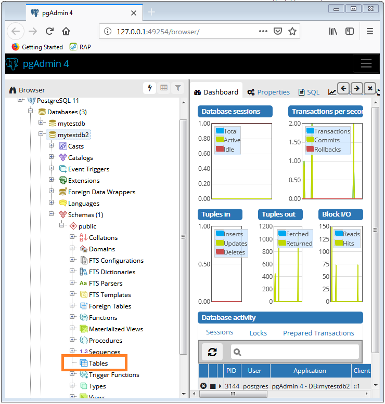Refresh the Database activity sessions
Image resolution: width=385 pixels, height=404 pixels.
(212, 352)
